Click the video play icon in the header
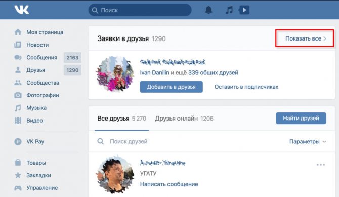Screen dimensions: 339x197 (x=244, y=10)
